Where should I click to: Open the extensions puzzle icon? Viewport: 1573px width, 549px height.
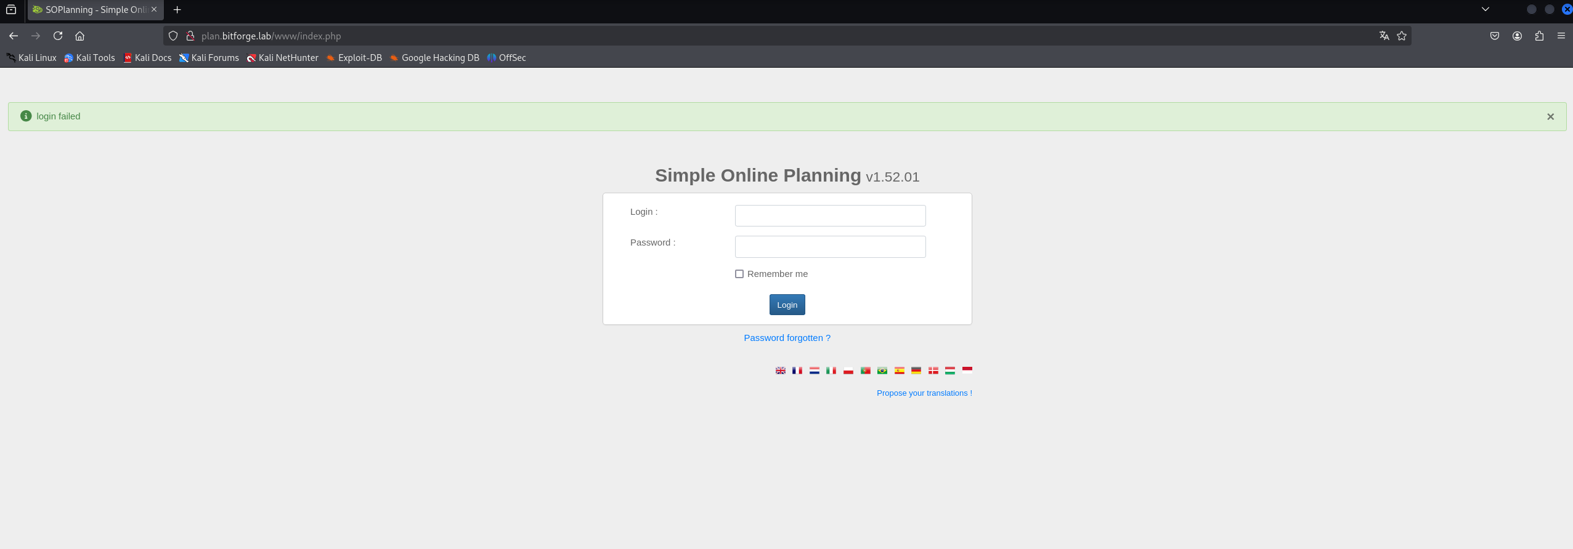click(1539, 36)
